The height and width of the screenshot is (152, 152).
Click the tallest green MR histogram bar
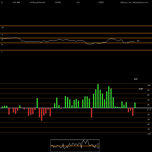[98, 96]
